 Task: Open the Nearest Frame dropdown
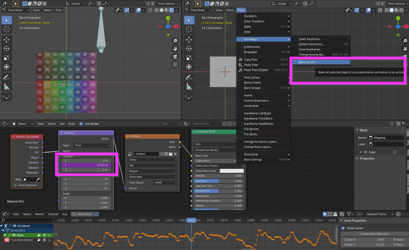click(x=380, y=214)
